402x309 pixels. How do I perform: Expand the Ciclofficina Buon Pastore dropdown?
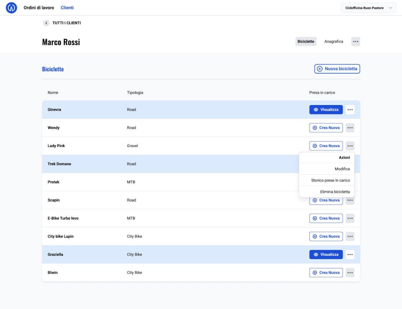368,8
